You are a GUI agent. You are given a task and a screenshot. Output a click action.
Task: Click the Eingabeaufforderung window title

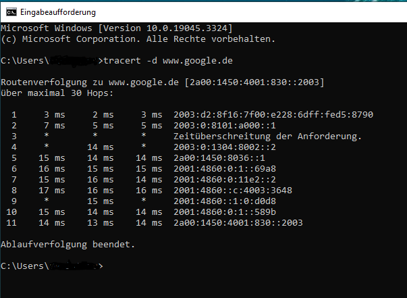(x=58, y=12)
